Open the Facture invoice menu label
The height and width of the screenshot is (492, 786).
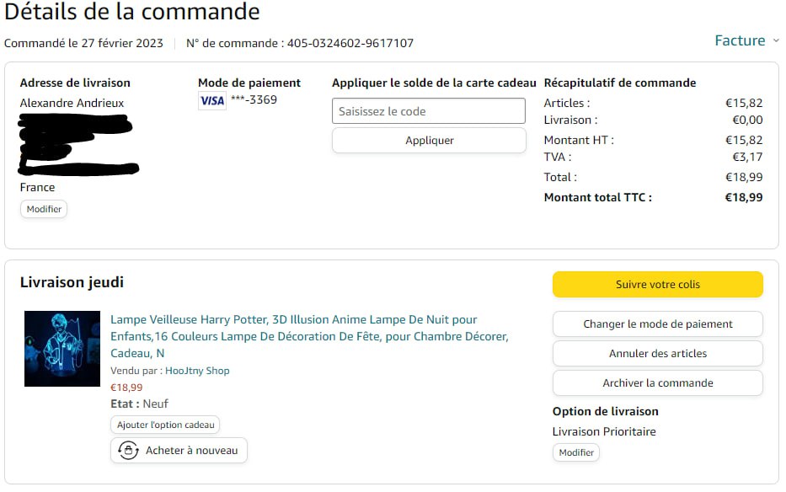pos(739,40)
